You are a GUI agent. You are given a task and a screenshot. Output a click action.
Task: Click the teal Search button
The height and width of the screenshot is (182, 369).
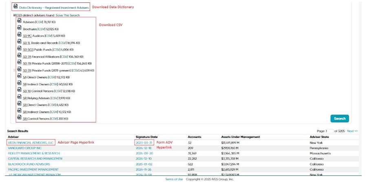click(340, 118)
